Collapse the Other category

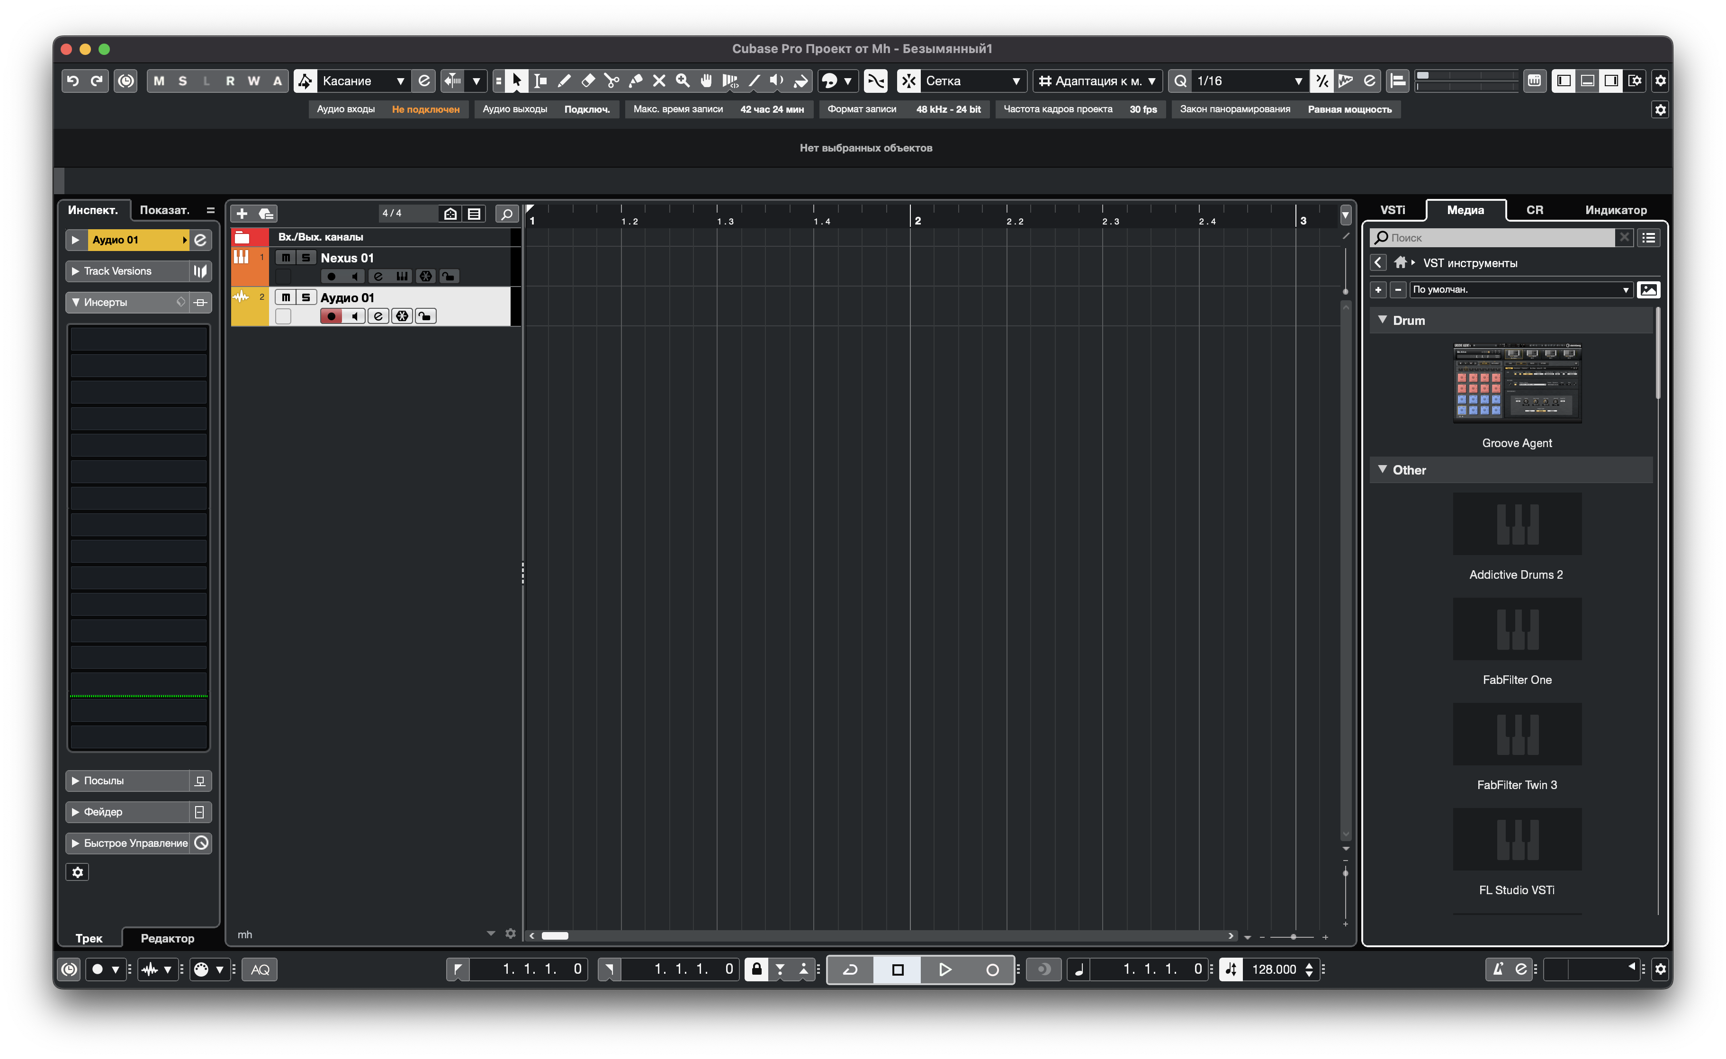point(1383,470)
